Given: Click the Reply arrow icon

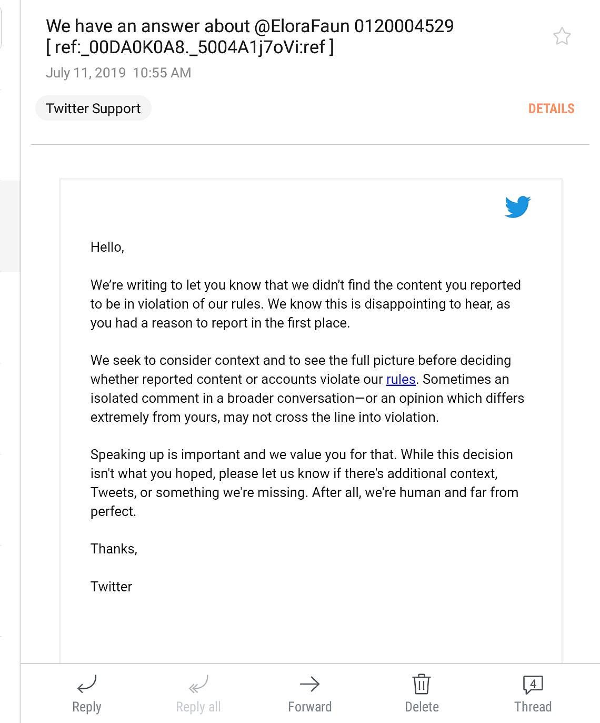Looking at the screenshot, I should coord(87,684).
